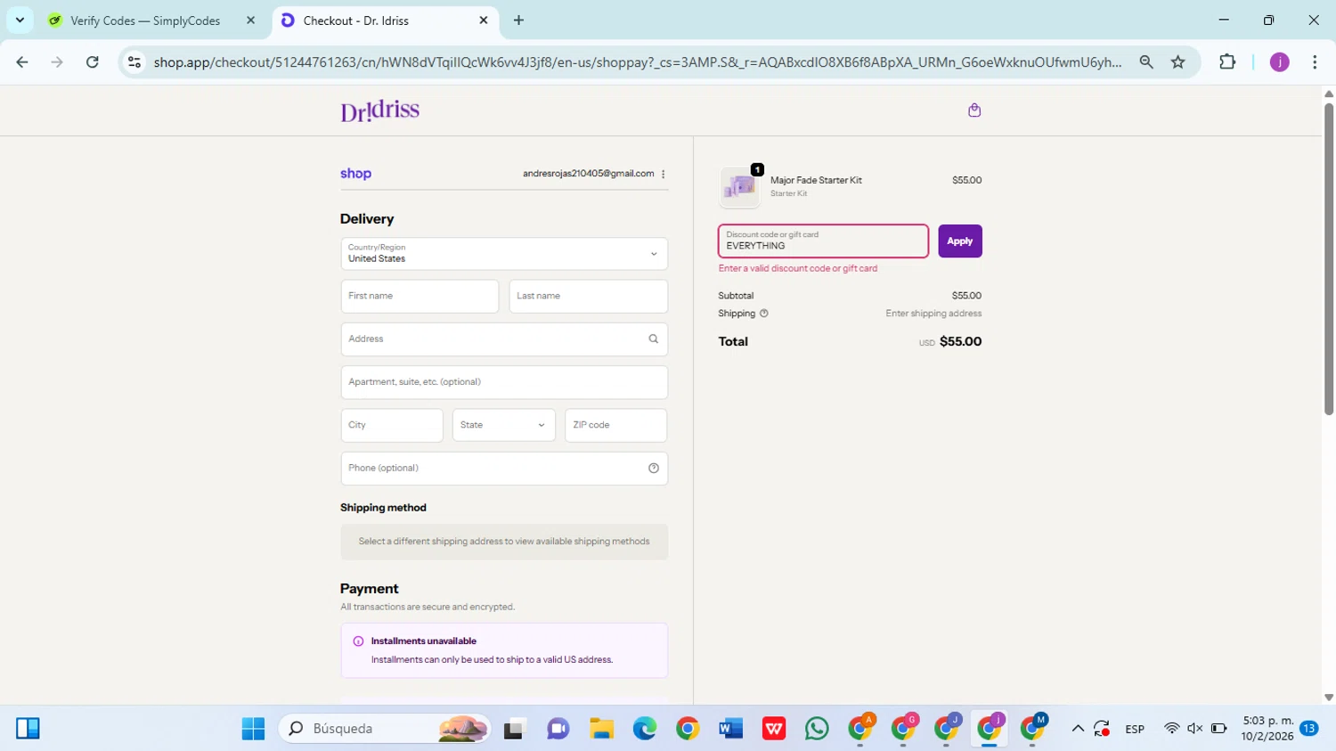Open Microsoft Edge from taskbar
The image size is (1336, 751).
[x=645, y=729]
